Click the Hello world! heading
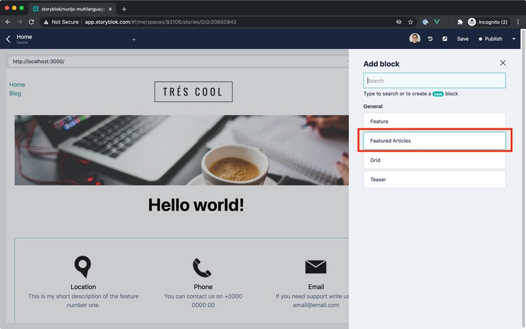The width and height of the screenshot is (526, 329). click(196, 205)
